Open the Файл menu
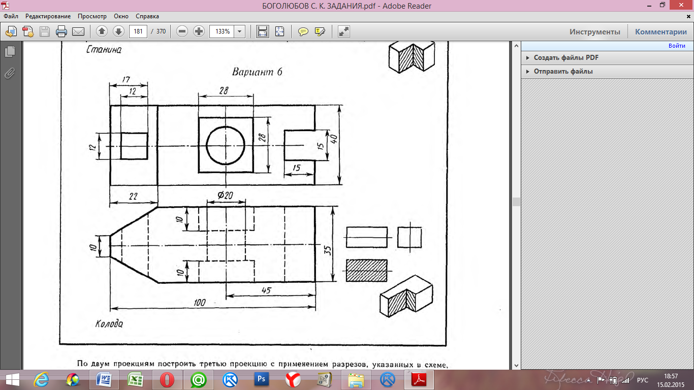 [x=11, y=17]
